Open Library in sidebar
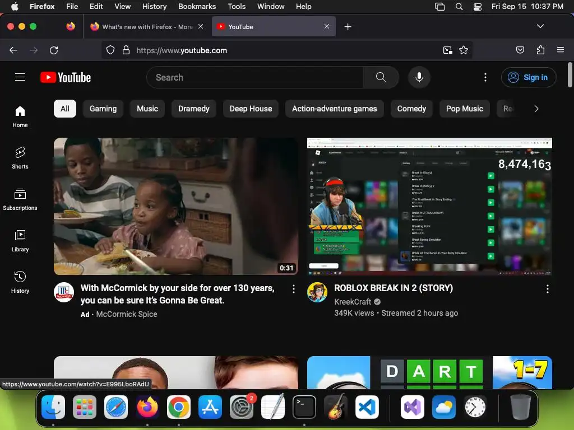This screenshot has height=430, width=574. [x=20, y=241]
